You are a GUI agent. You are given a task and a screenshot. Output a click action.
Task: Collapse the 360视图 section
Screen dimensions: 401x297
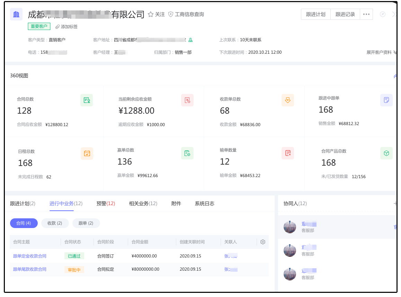pyautogui.click(x=395, y=76)
